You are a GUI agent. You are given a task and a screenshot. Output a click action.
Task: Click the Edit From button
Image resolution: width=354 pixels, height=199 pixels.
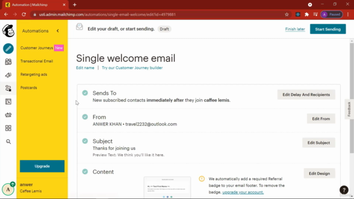tap(321, 119)
